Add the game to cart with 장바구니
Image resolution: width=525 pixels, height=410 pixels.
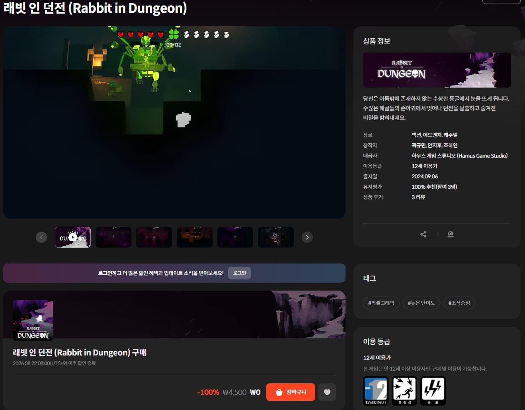coord(291,392)
